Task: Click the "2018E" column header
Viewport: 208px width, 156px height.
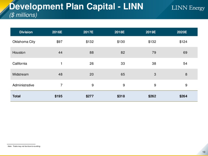Action: 120,32
